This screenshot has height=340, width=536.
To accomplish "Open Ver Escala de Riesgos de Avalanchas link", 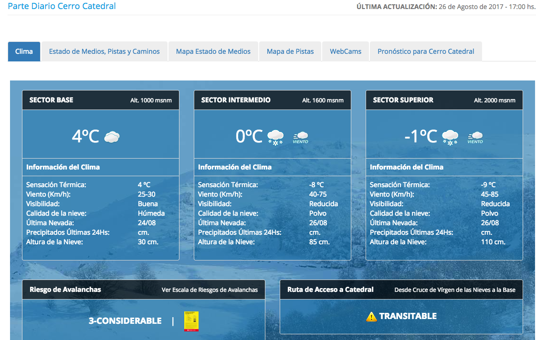I will point(210,290).
